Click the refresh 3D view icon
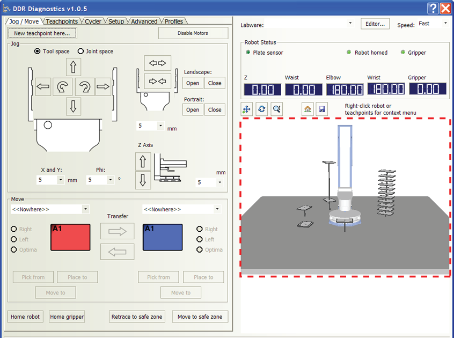This screenshot has width=454, height=338. click(x=261, y=109)
